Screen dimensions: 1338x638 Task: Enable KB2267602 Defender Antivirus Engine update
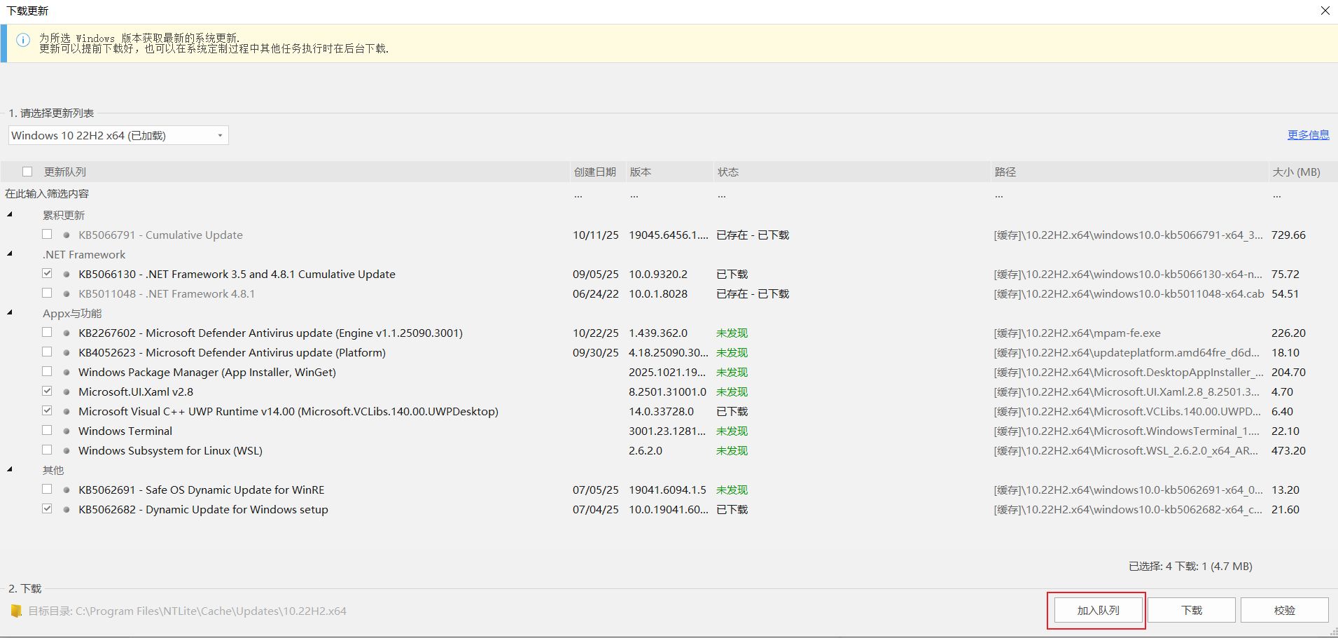click(x=47, y=333)
